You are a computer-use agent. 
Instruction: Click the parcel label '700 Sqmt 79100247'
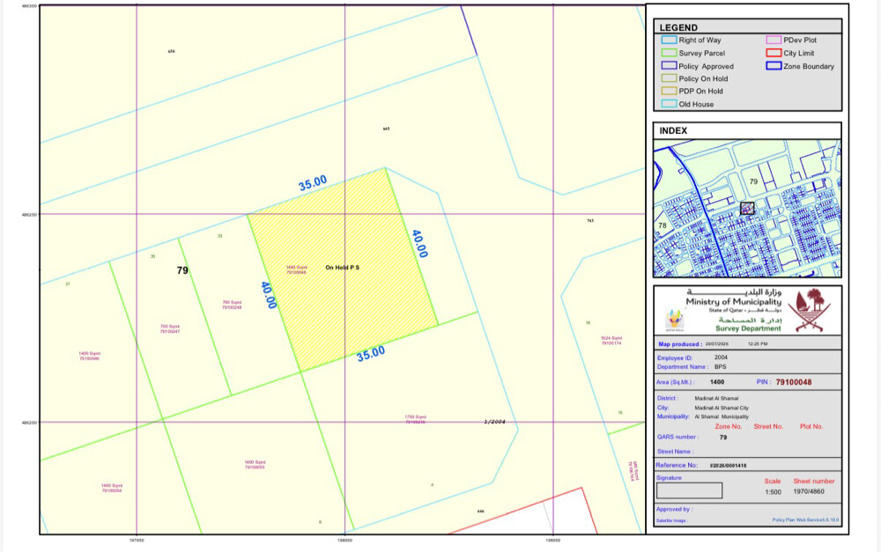tap(170, 329)
